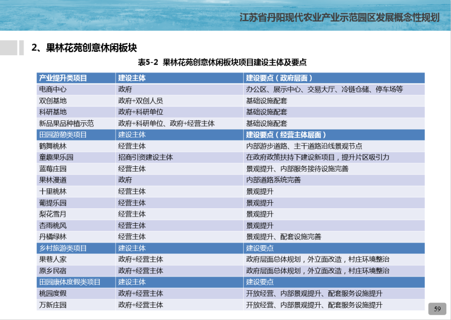
Task: Select the cell 鹤舞桃林
Action: (x=76, y=146)
